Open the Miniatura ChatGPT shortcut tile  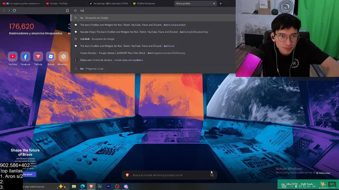click(64, 56)
